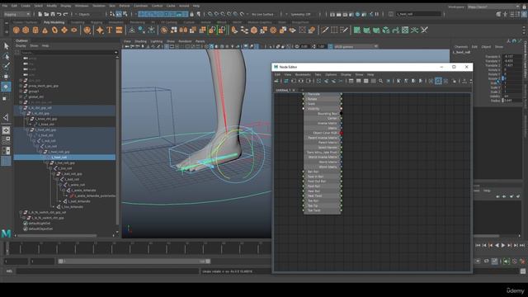Go to end of playback range

point(522,246)
